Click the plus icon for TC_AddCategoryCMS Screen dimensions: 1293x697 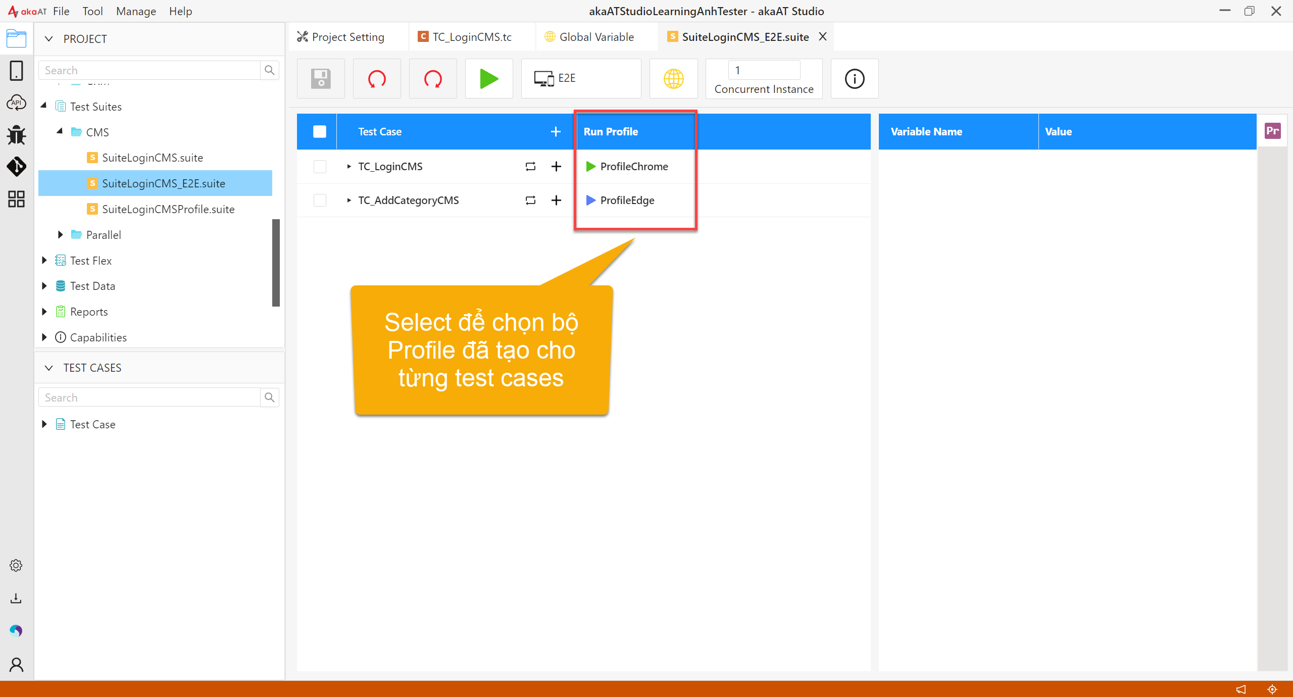556,201
